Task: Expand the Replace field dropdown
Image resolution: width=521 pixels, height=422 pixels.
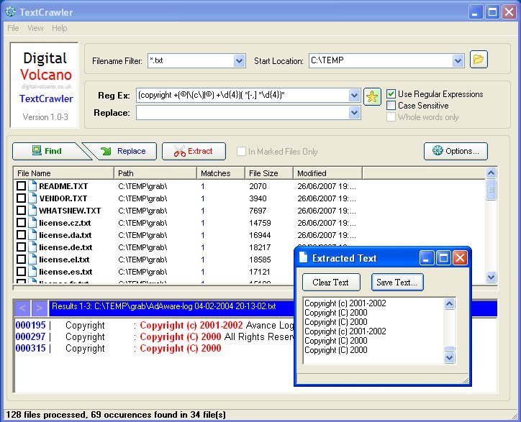Action: click(x=354, y=113)
